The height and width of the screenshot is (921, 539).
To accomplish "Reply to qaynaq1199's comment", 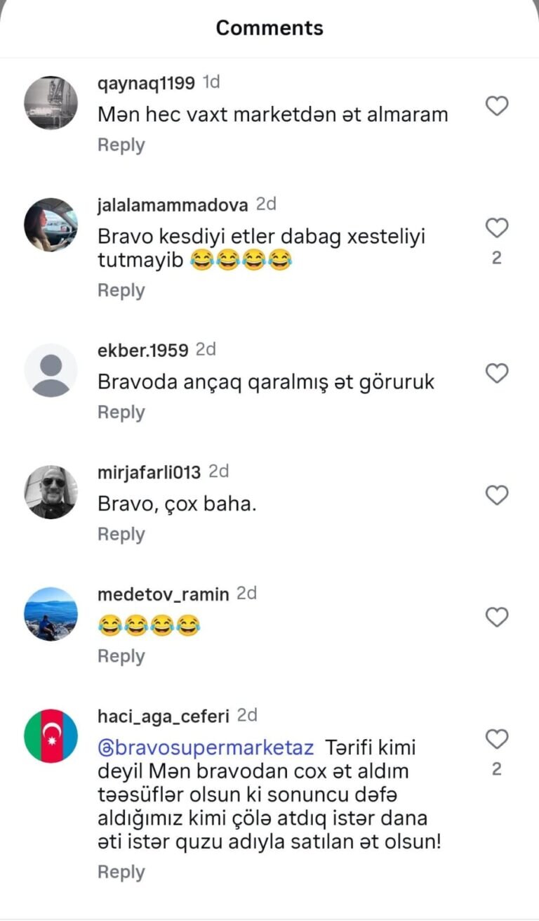I will pos(121,145).
